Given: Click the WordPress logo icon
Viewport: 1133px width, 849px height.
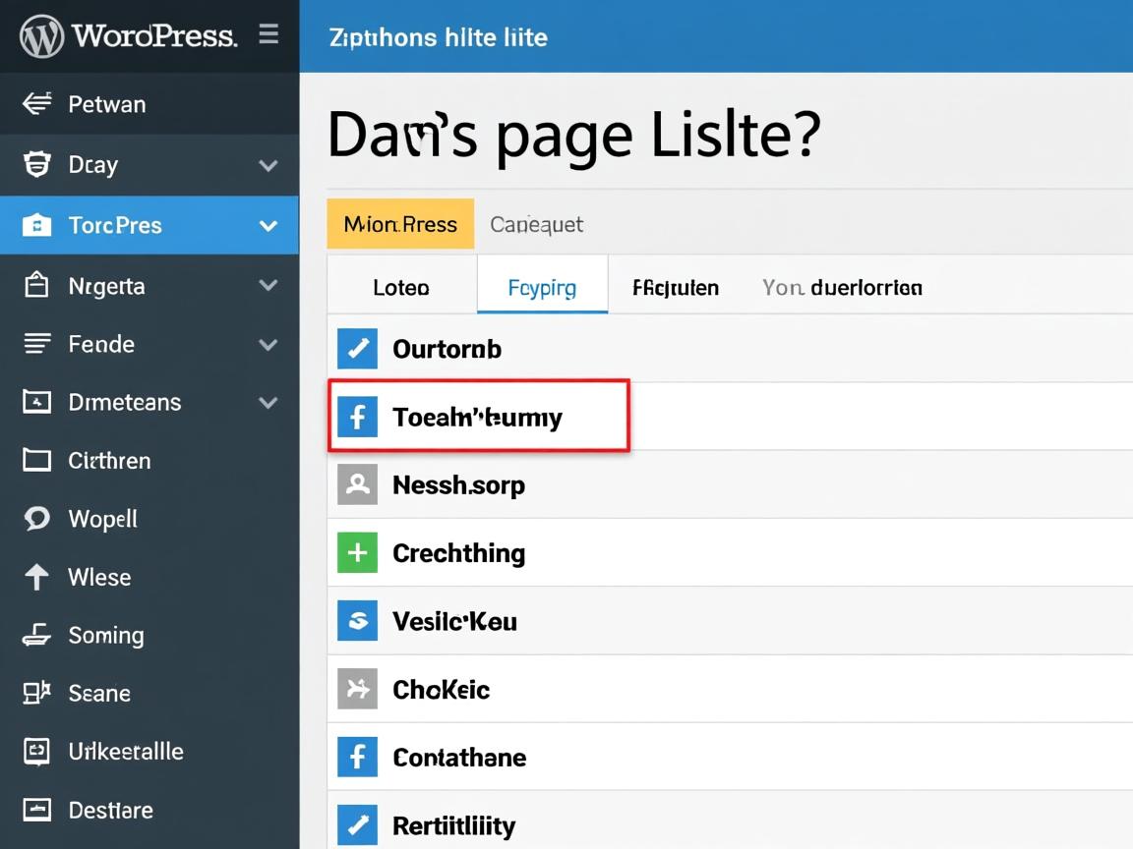Looking at the screenshot, I should pyautogui.click(x=41, y=36).
